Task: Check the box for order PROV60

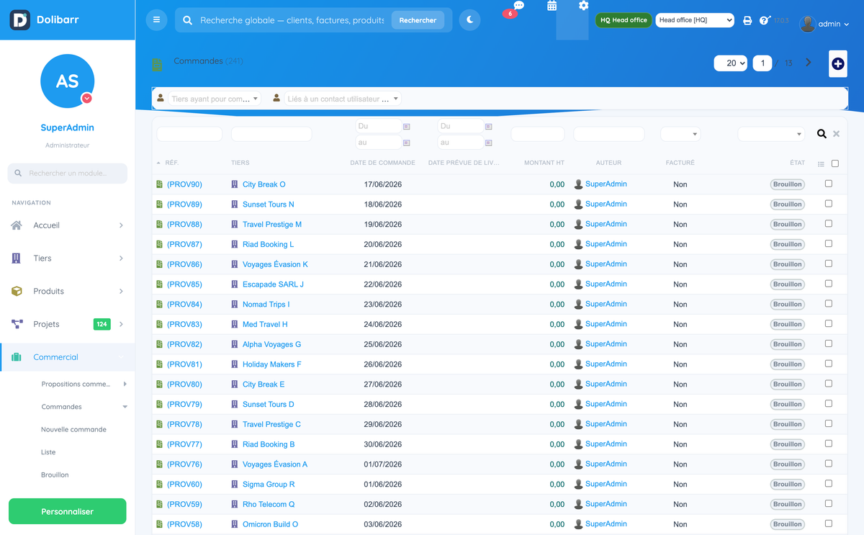Action: point(829,484)
